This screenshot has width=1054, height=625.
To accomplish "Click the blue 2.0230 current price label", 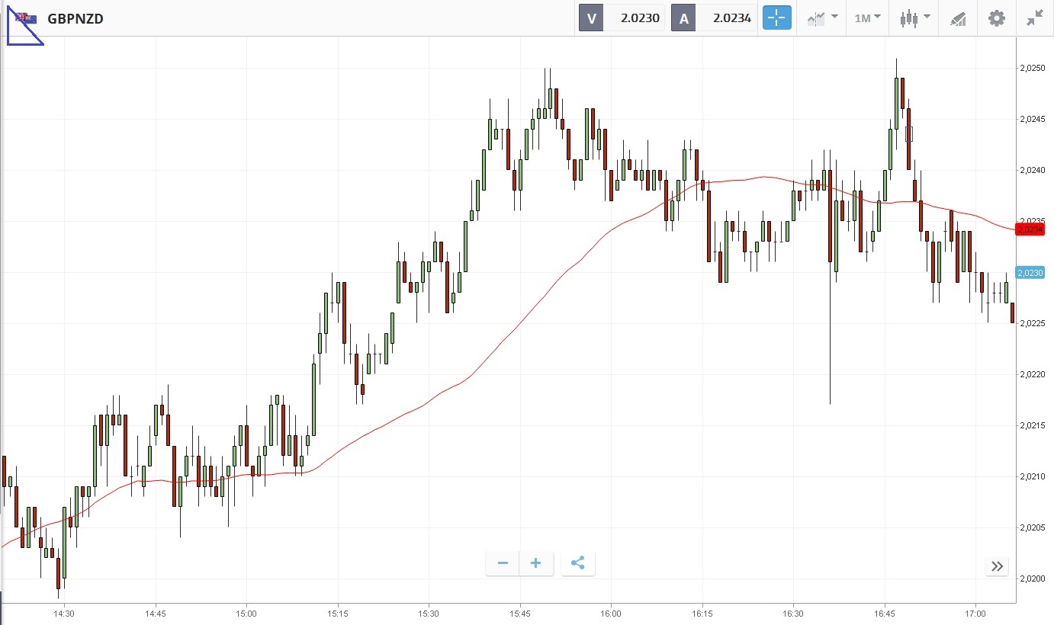I will tap(1030, 273).
